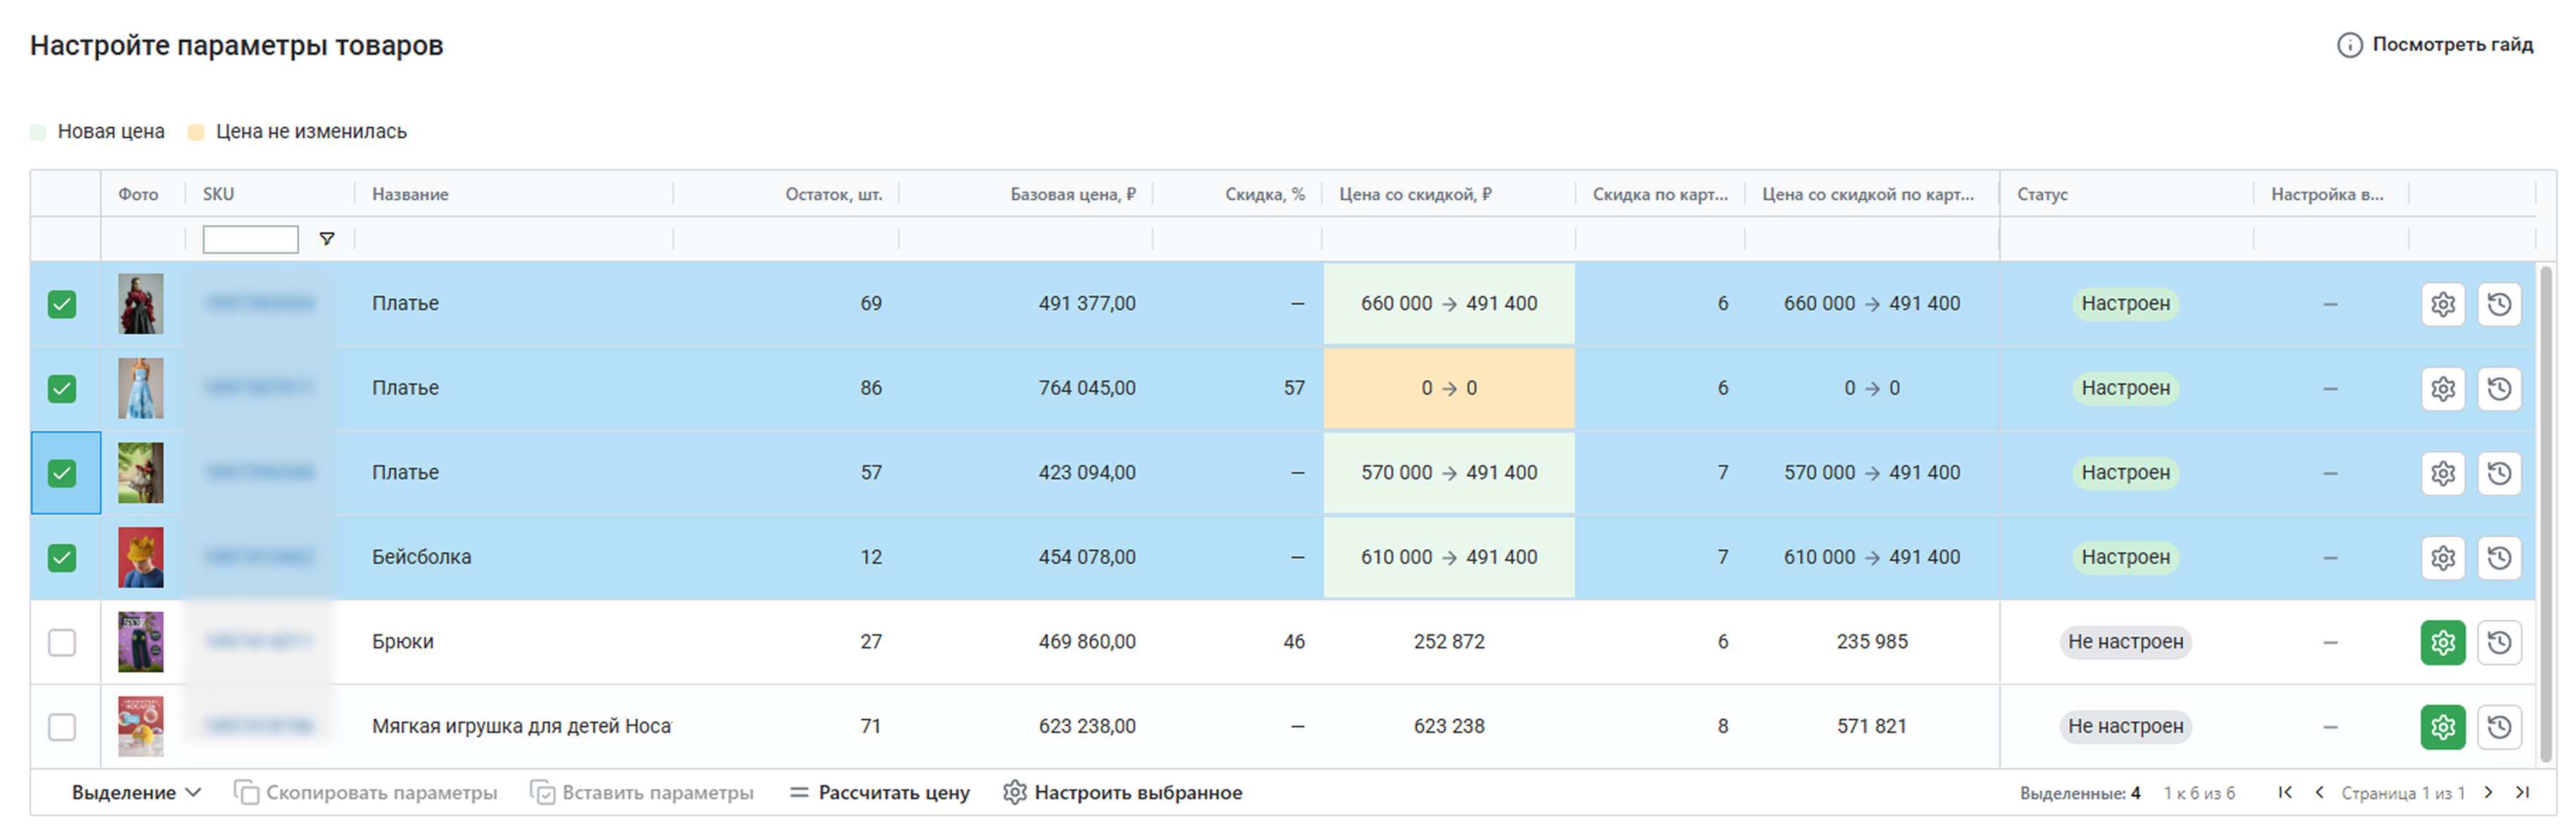The image size is (2576, 833).
Task: Check the Брюки row checkbox
Action: tap(62, 642)
